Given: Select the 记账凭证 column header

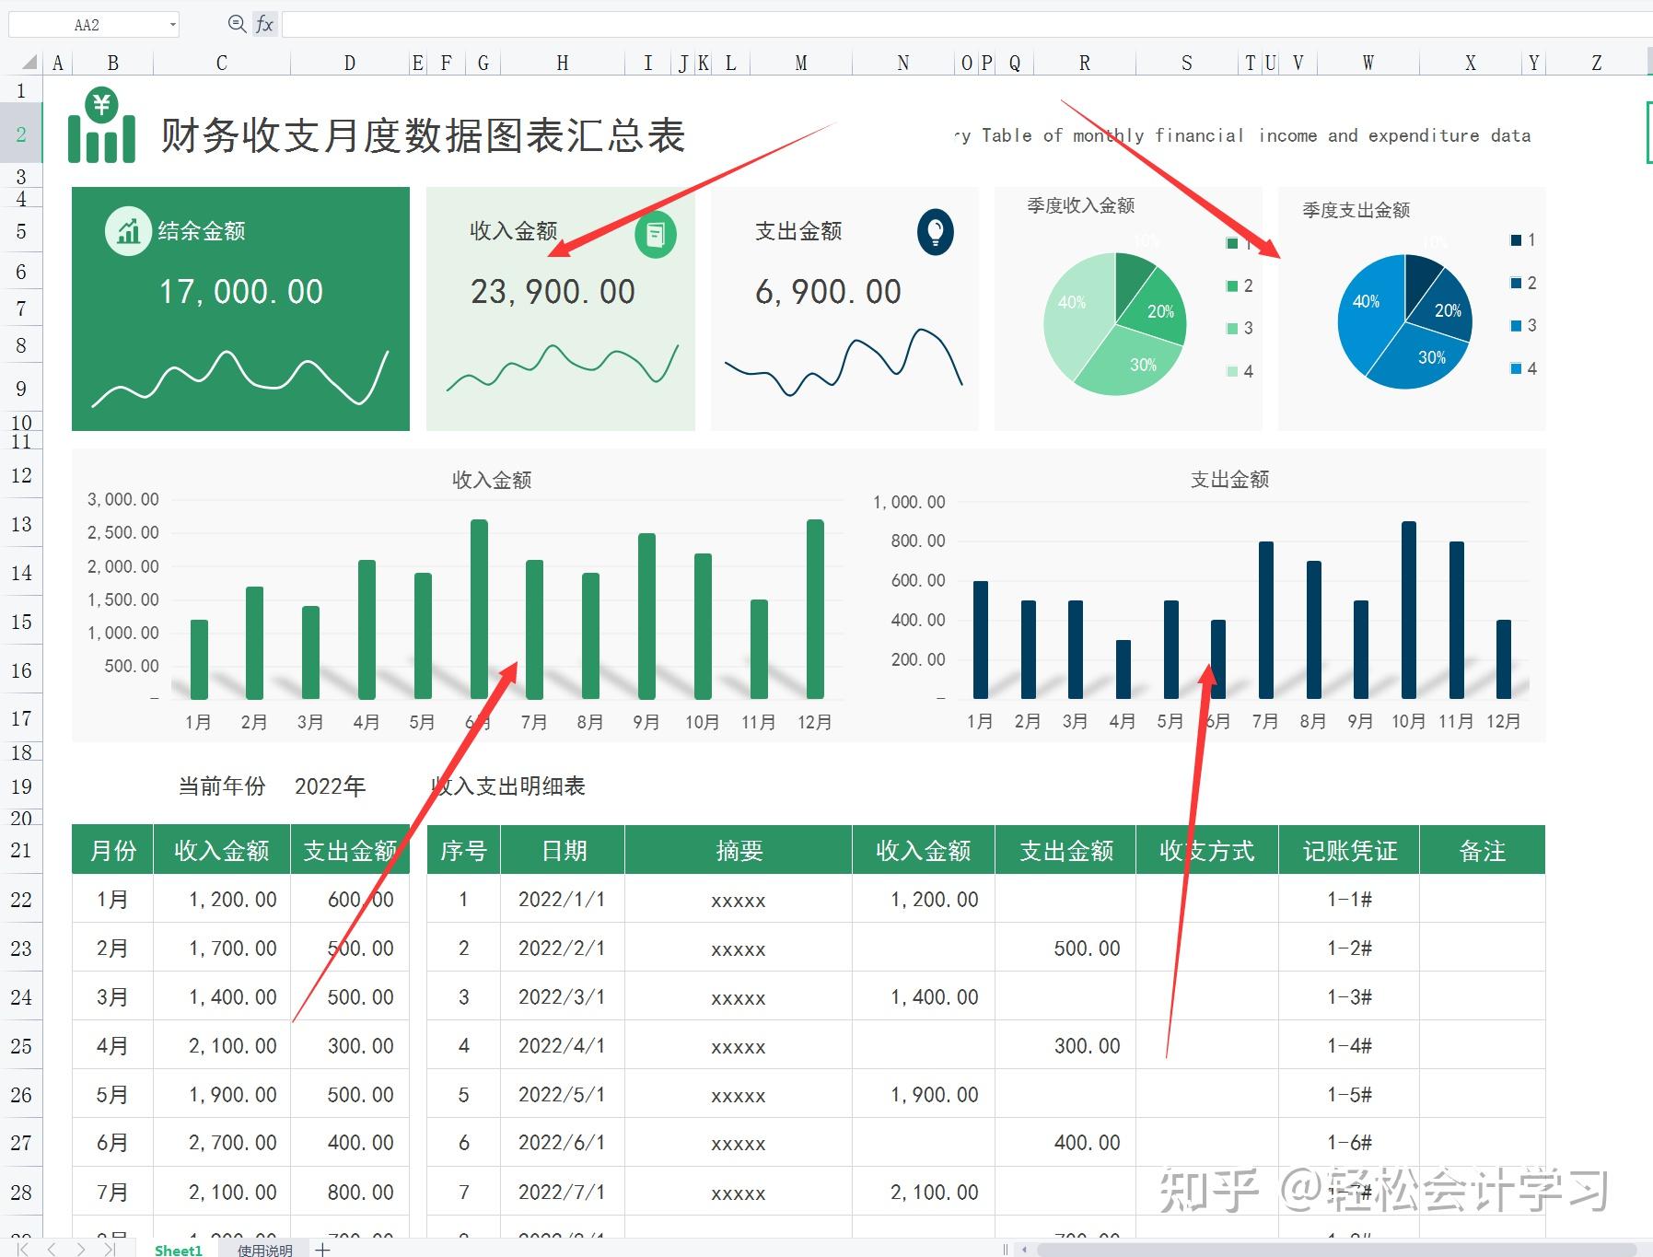Looking at the screenshot, I should [1349, 850].
